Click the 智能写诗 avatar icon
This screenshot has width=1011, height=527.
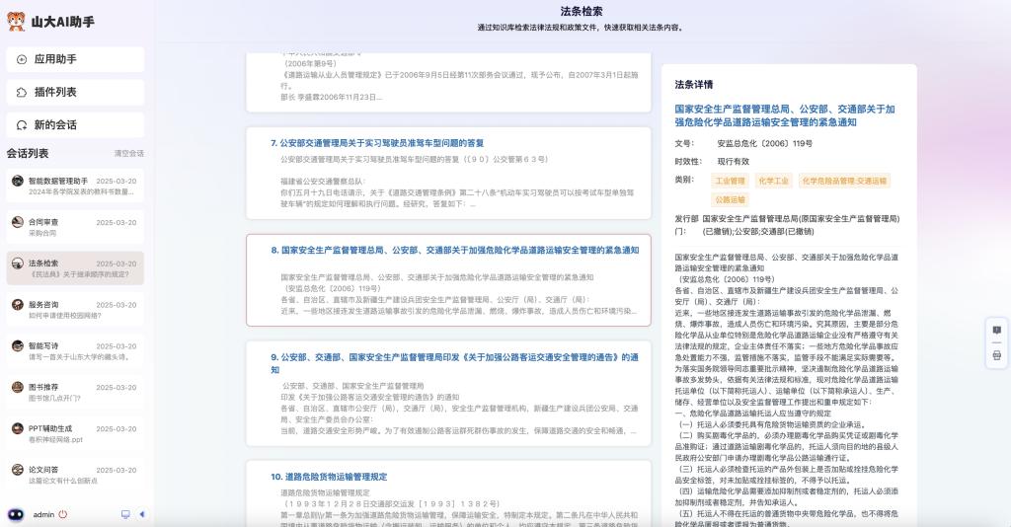pos(18,346)
